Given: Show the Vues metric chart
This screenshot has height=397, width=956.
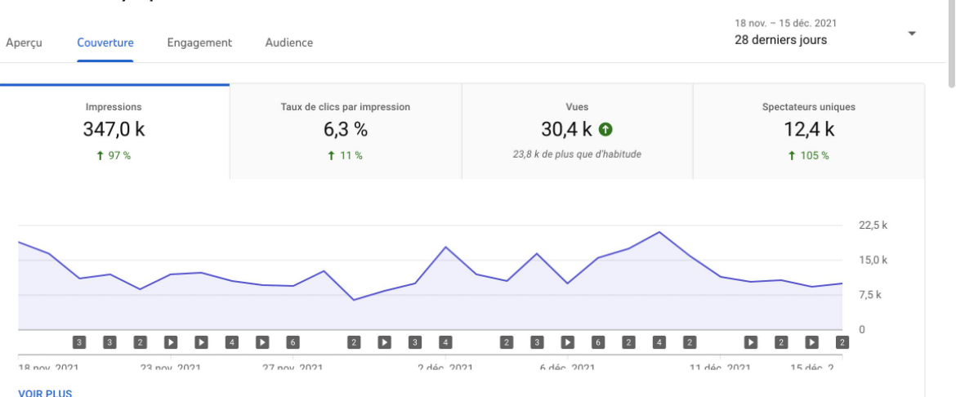Looking at the screenshot, I should (578, 132).
